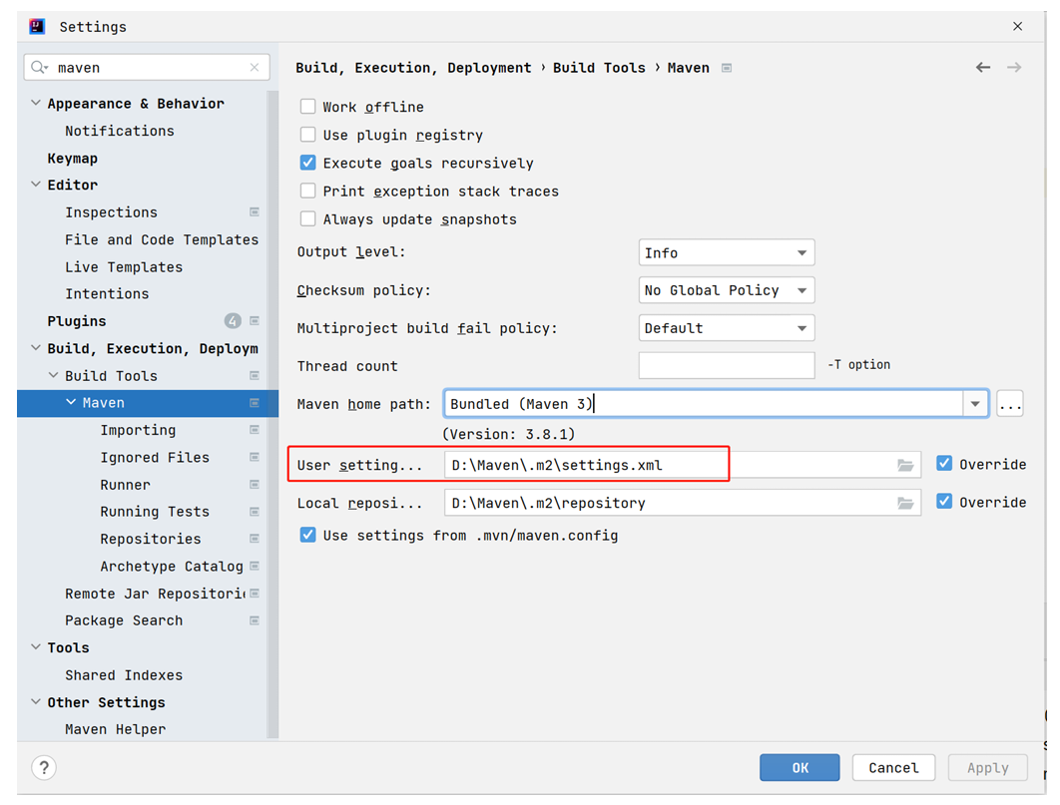Screen dimensions: 1060x805
Task: Clear the maven search text with X icon
Action: tap(255, 67)
